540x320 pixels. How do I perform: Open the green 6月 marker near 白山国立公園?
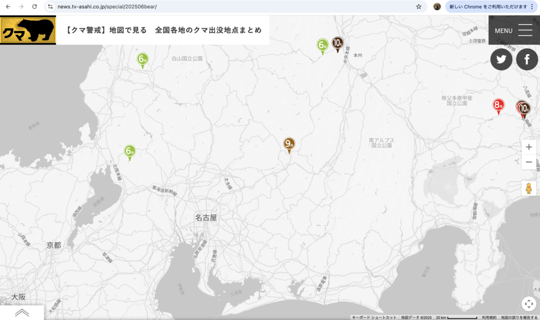[x=142, y=60]
